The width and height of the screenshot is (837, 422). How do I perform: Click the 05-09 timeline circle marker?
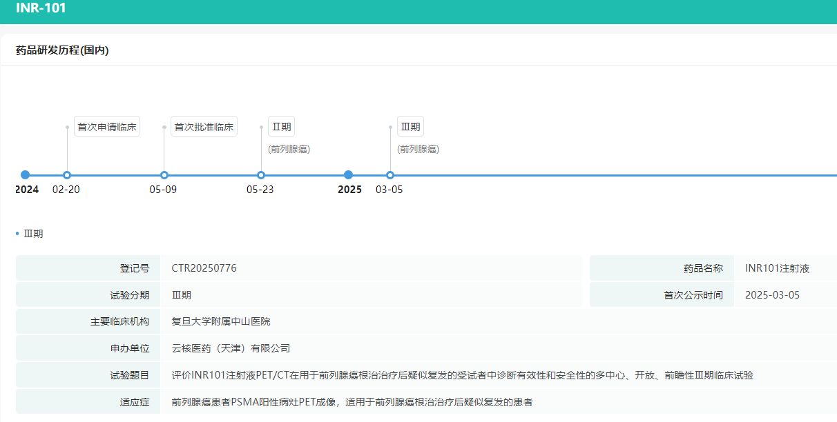[x=164, y=175]
